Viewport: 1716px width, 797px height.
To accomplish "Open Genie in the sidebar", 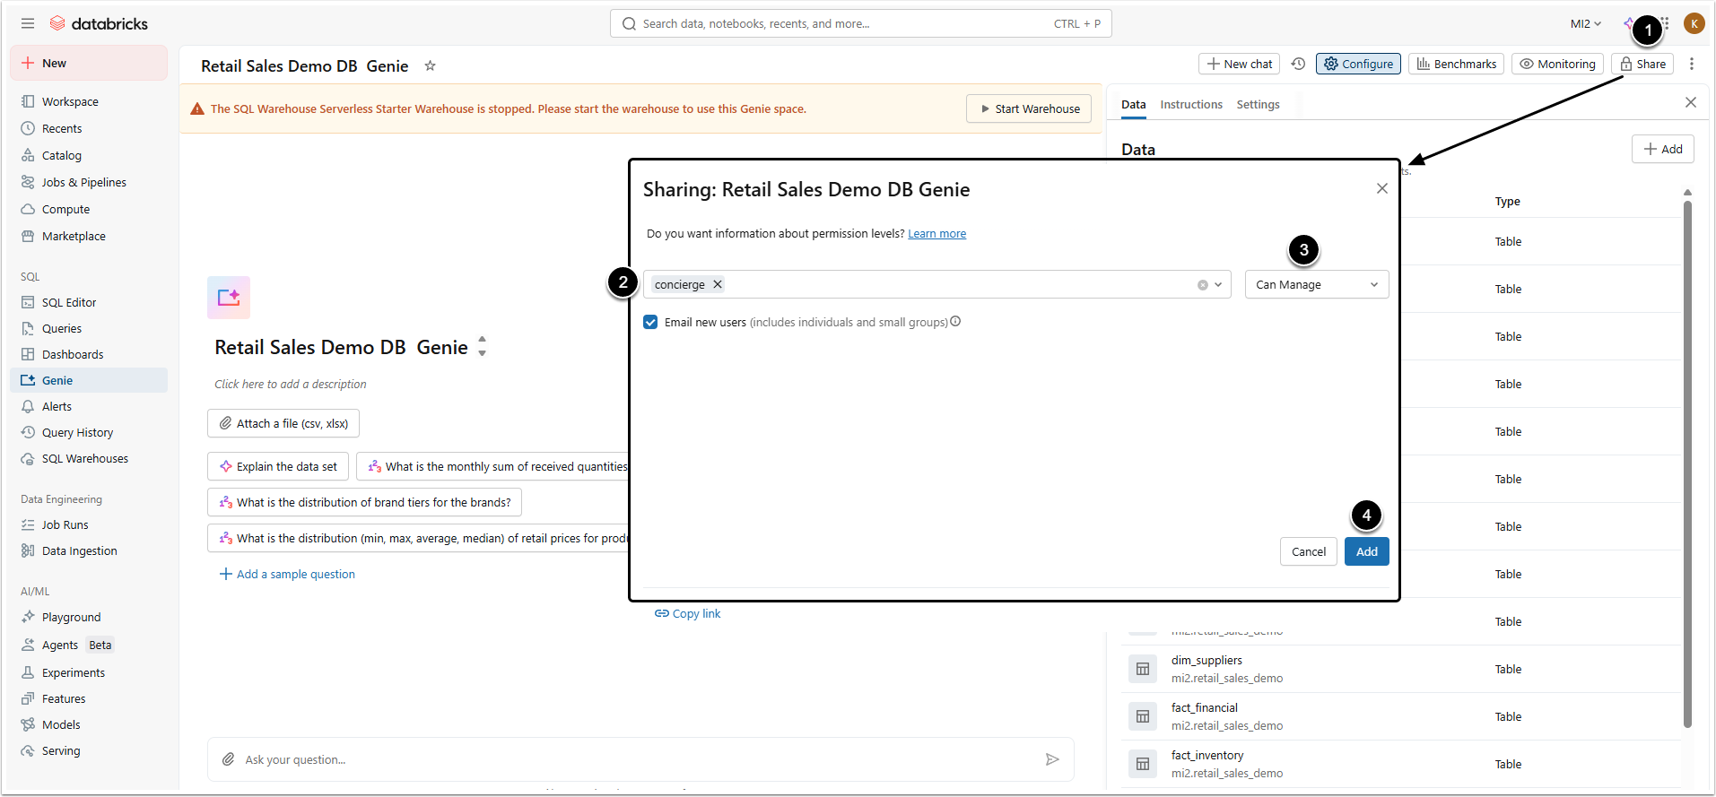I will pyautogui.click(x=57, y=380).
